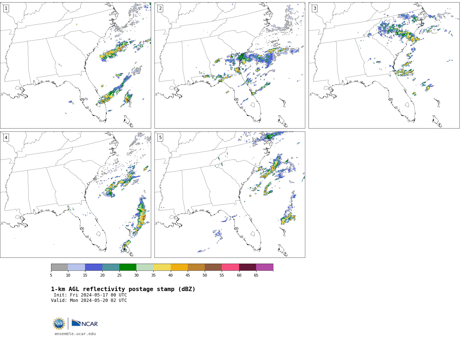
Task: Click the Valid Mon 2024-05-20 02 UTC line
Action: pyautogui.click(x=89, y=300)
